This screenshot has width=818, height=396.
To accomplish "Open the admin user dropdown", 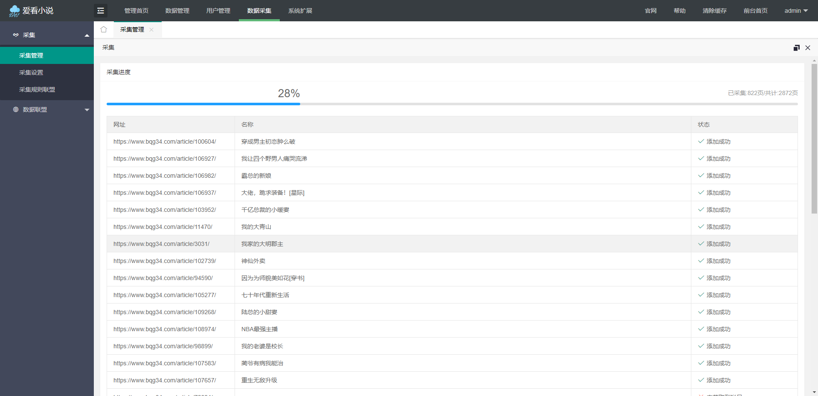I will coord(796,11).
